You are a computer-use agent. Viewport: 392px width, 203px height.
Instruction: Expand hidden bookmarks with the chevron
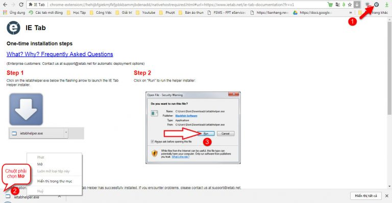(351, 12)
